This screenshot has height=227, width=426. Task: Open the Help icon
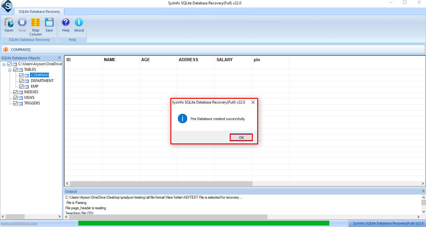click(x=66, y=25)
